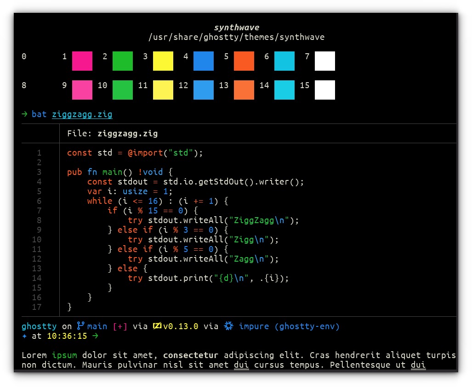The height and width of the screenshot is (387, 472).
Task: Click the green prompt arrow before bat
Action: click(24, 114)
